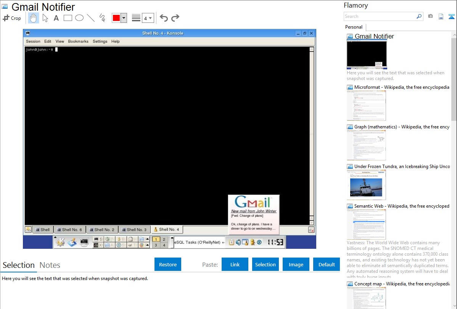Select the straight line tool
The image size is (457, 309).
point(91,18)
